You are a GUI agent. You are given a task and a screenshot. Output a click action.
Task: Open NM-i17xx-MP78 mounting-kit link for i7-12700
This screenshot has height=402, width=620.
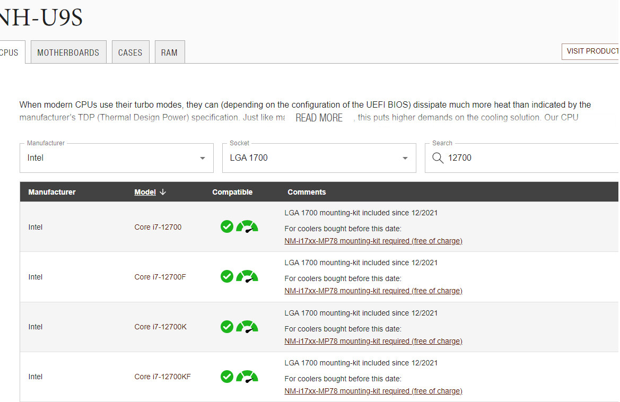(373, 241)
